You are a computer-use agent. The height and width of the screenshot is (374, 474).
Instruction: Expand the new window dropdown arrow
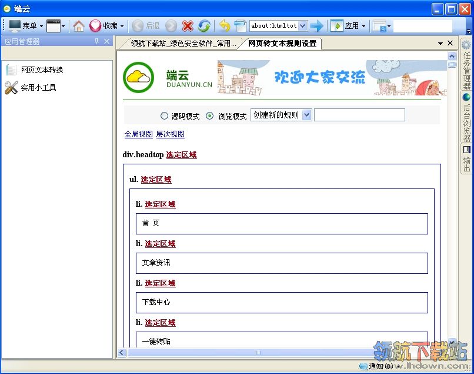click(x=63, y=26)
